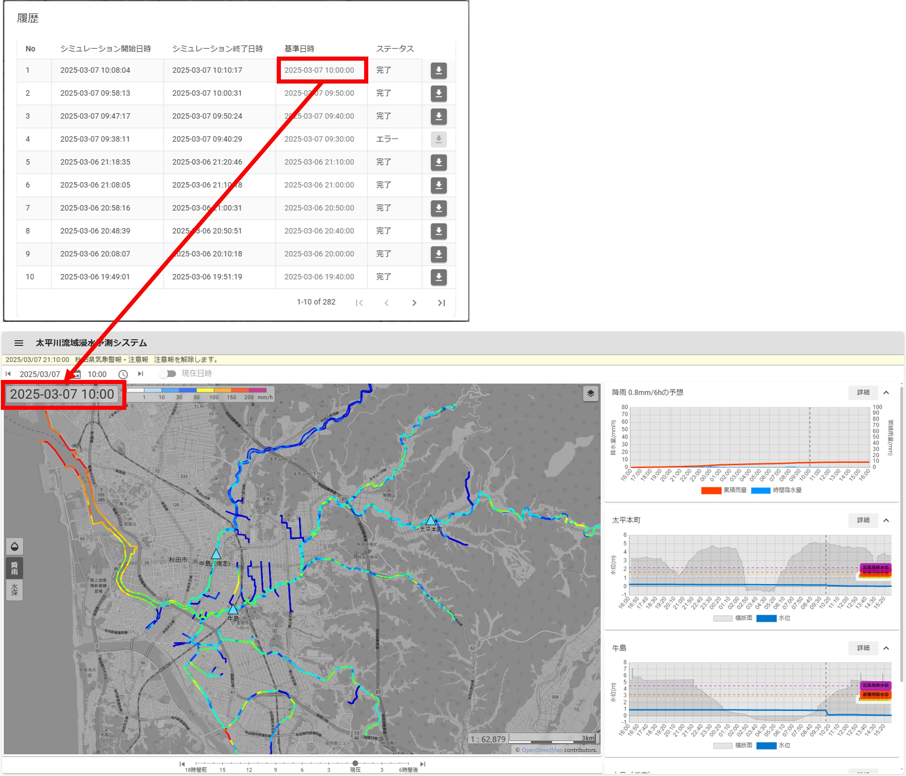Open the hamburger menu
Viewport: 906px width, 776px height.
(x=19, y=343)
